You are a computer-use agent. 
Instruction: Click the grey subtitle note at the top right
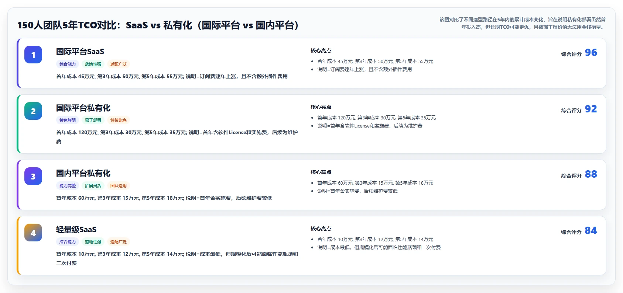522,23
